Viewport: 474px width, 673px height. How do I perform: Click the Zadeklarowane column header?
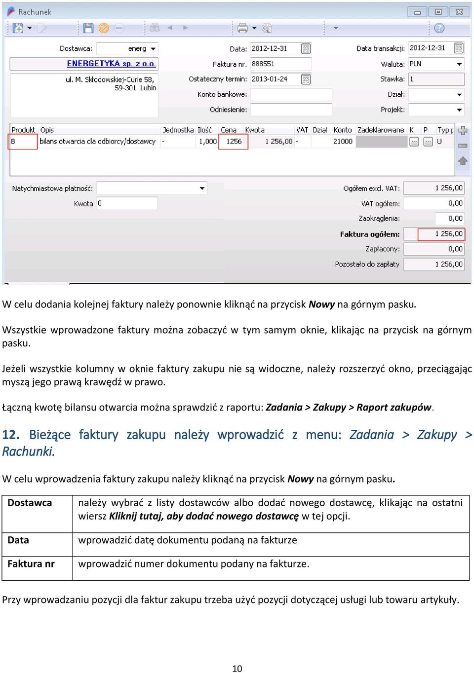click(380, 130)
